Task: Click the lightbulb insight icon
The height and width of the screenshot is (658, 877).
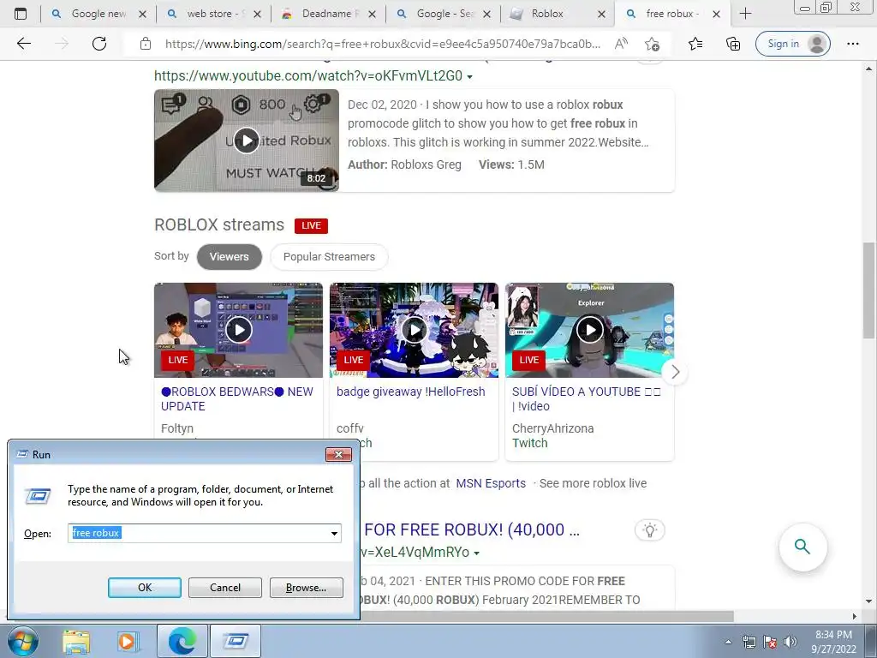Action: 649,530
